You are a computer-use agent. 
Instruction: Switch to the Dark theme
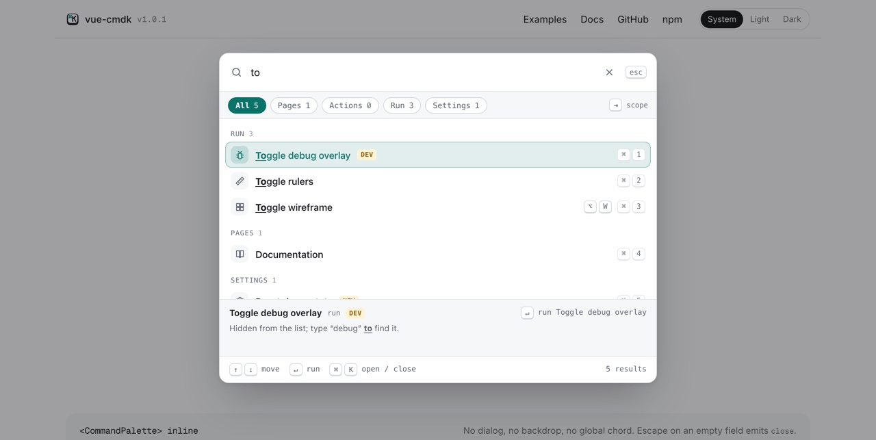tap(792, 19)
